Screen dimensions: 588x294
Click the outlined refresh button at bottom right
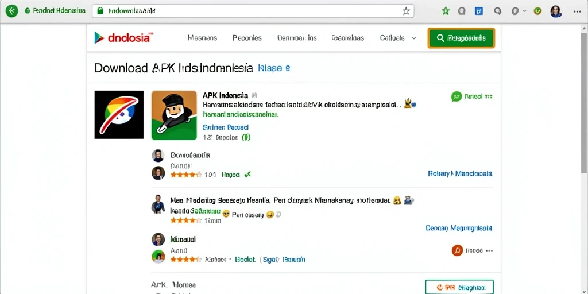pos(459,287)
